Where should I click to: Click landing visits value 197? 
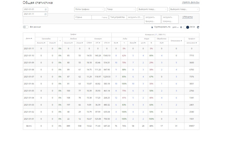pyautogui.click(x=68, y=105)
